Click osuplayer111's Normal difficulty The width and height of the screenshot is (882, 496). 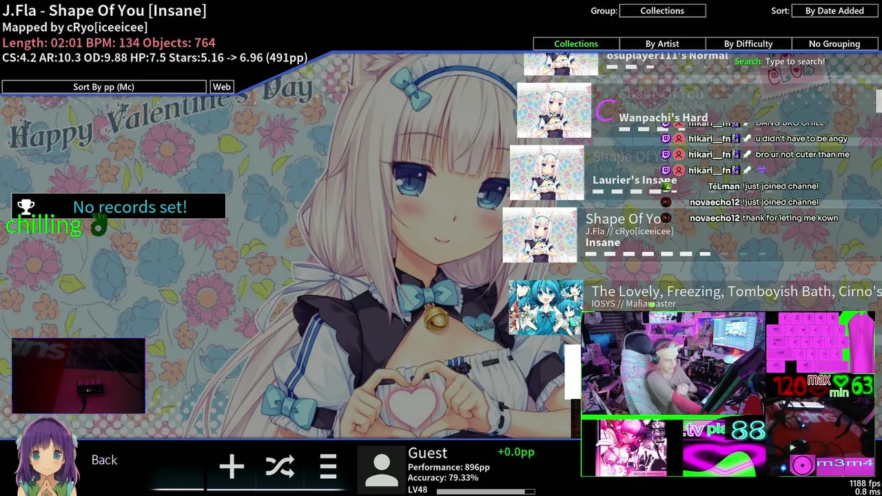click(x=667, y=56)
